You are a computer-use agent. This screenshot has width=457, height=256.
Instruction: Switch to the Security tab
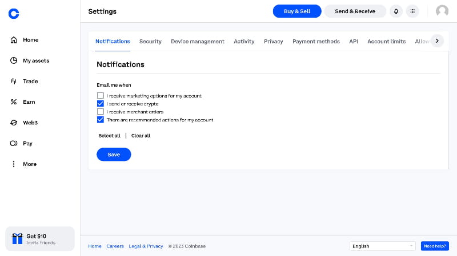click(150, 42)
